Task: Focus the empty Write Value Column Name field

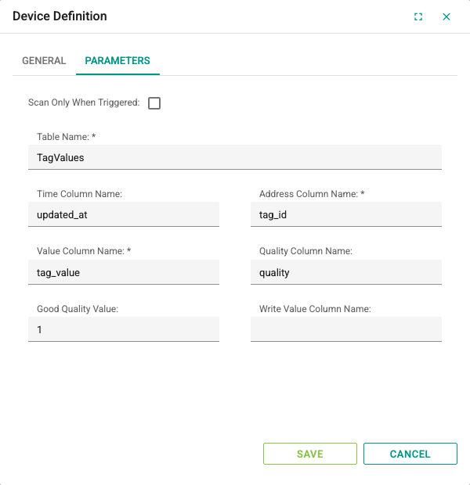Action: point(346,330)
